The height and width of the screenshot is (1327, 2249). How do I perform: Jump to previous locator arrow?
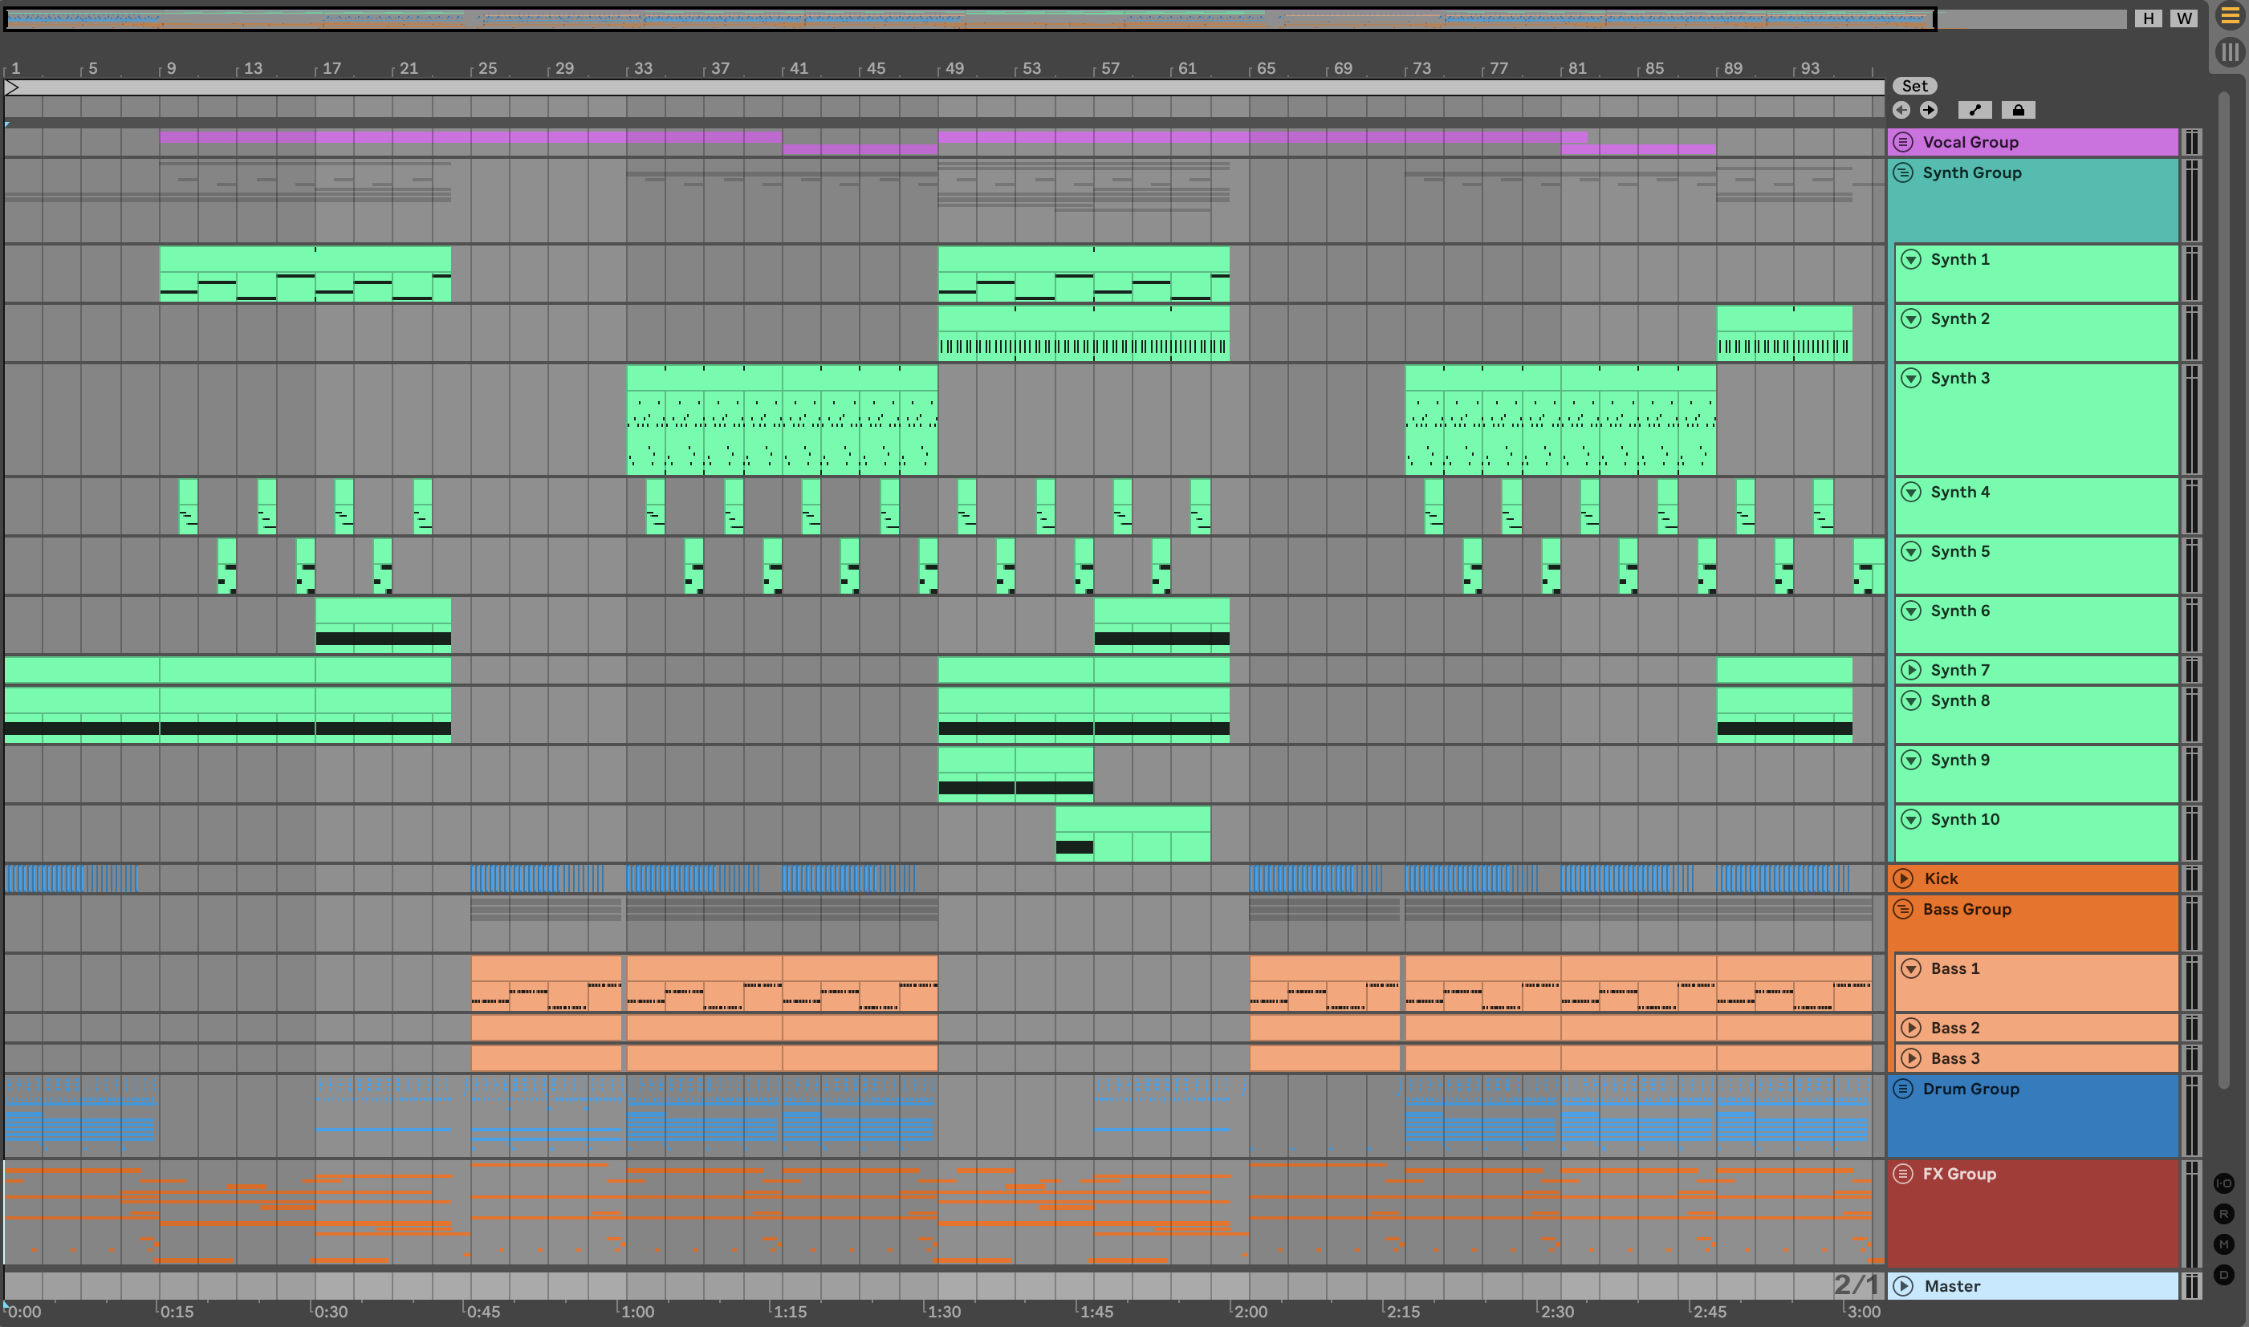click(x=1902, y=110)
